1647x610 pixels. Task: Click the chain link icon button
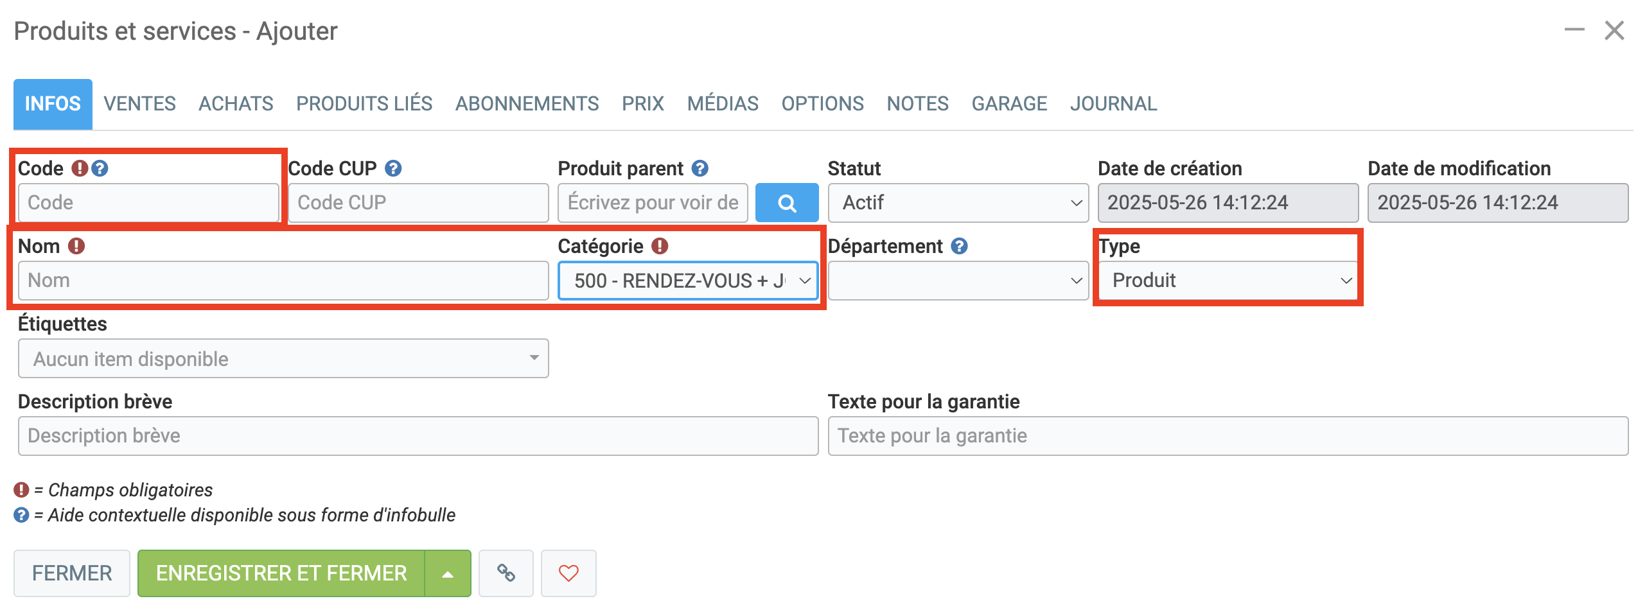pos(506,573)
